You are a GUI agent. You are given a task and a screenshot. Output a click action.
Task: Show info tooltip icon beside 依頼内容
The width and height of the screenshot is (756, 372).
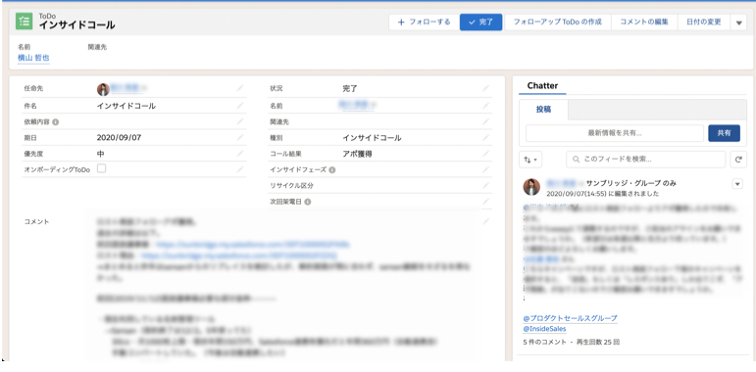[x=56, y=122]
